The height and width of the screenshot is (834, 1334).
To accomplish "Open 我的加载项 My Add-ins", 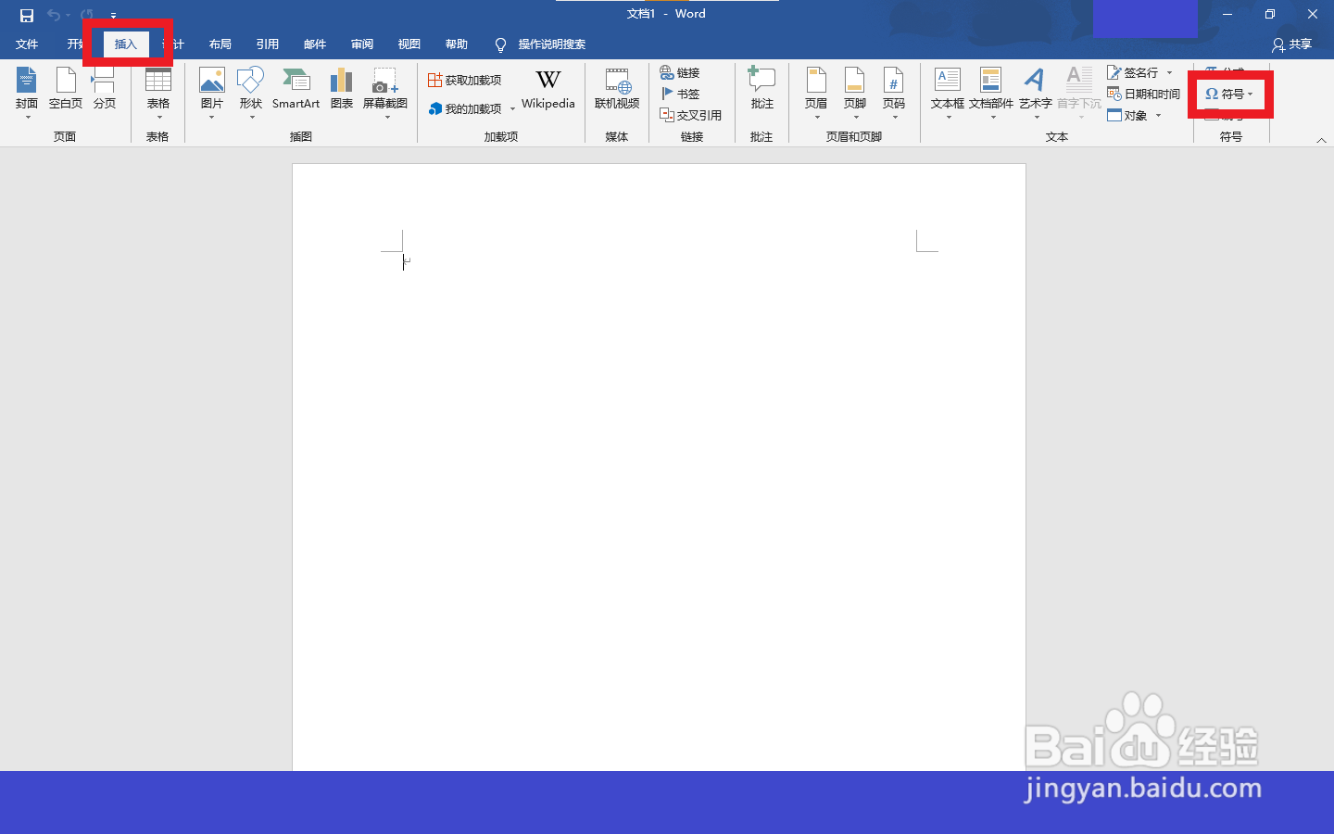I will pyautogui.click(x=465, y=108).
